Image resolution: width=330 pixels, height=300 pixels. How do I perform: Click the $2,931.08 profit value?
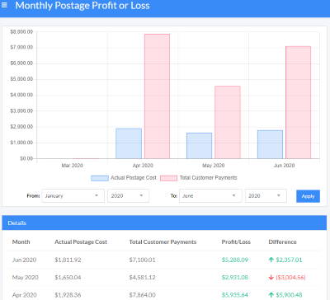click(235, 278)
